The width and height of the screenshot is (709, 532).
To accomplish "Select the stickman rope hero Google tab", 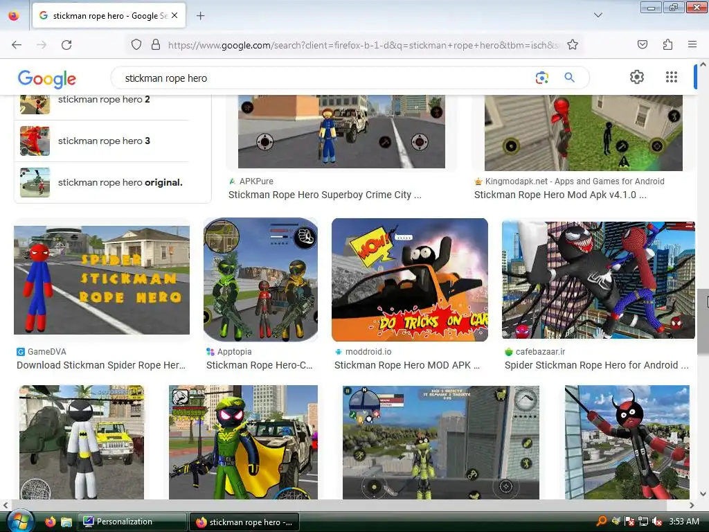I will coord(109,16).
